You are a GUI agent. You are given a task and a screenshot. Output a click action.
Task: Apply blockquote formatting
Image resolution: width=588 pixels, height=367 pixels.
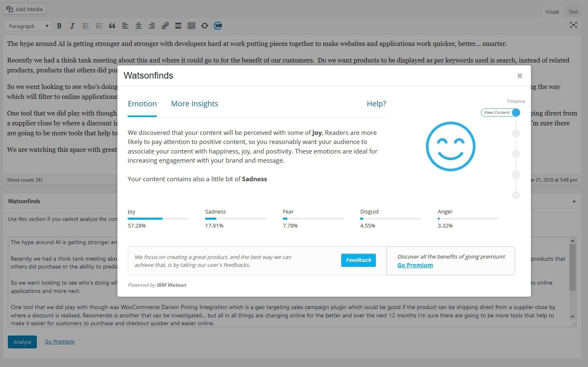(x=112, y=26)
